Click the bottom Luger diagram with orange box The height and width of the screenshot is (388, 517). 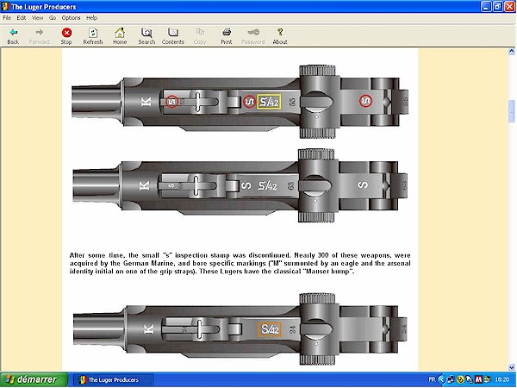(240, 329)
